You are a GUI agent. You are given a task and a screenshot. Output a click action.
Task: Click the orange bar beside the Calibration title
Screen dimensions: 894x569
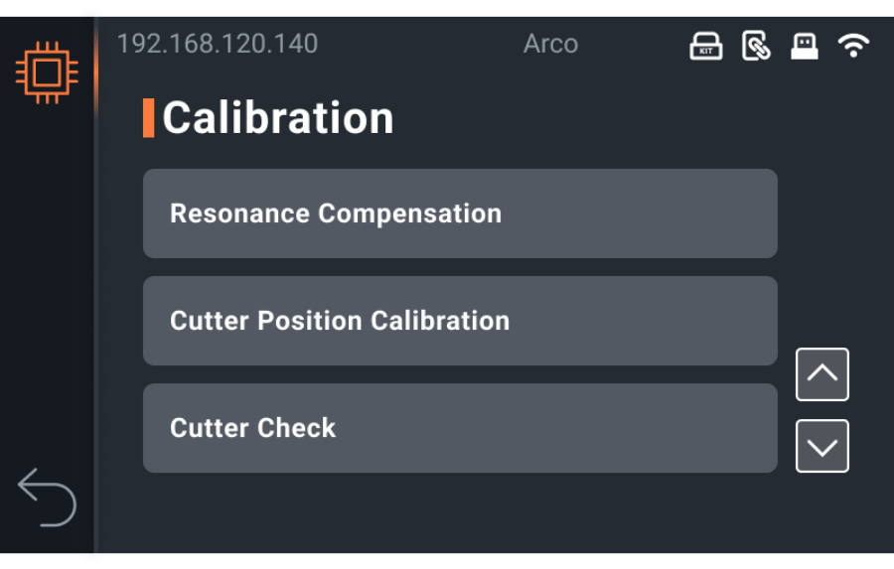tap(148, 118)
